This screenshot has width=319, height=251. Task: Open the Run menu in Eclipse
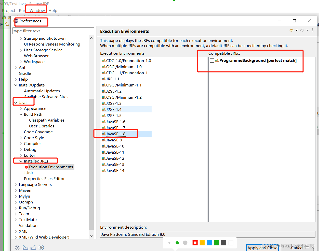22,11
